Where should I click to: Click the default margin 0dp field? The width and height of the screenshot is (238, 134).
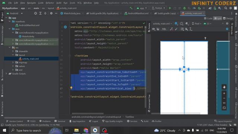tap(164, 29)
